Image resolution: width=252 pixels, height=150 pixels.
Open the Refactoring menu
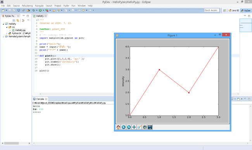(27, 6)
